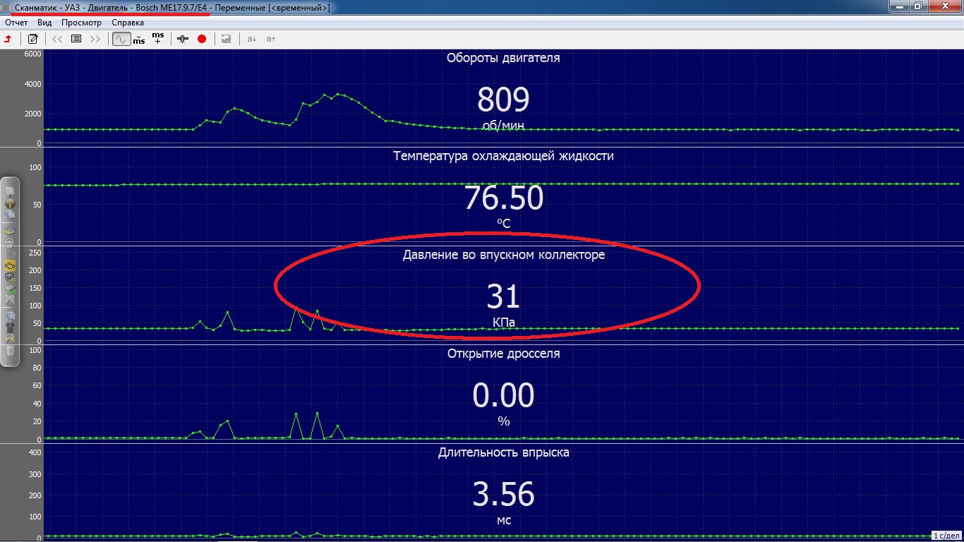Viewport: 964px width, 542px height.
Task: Open the Отчет menu
Action: (16, 23)
